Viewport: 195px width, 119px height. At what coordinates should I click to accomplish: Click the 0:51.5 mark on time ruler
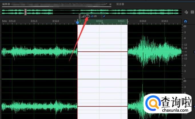pos(34,21)
